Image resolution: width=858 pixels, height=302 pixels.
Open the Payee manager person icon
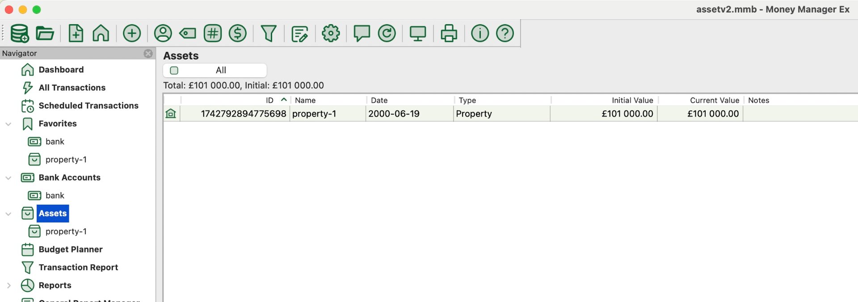click(x=163, y=34)
